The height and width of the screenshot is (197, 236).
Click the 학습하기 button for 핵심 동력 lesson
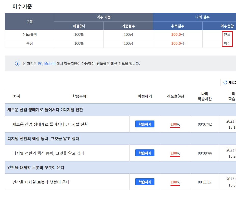[145, 153]
